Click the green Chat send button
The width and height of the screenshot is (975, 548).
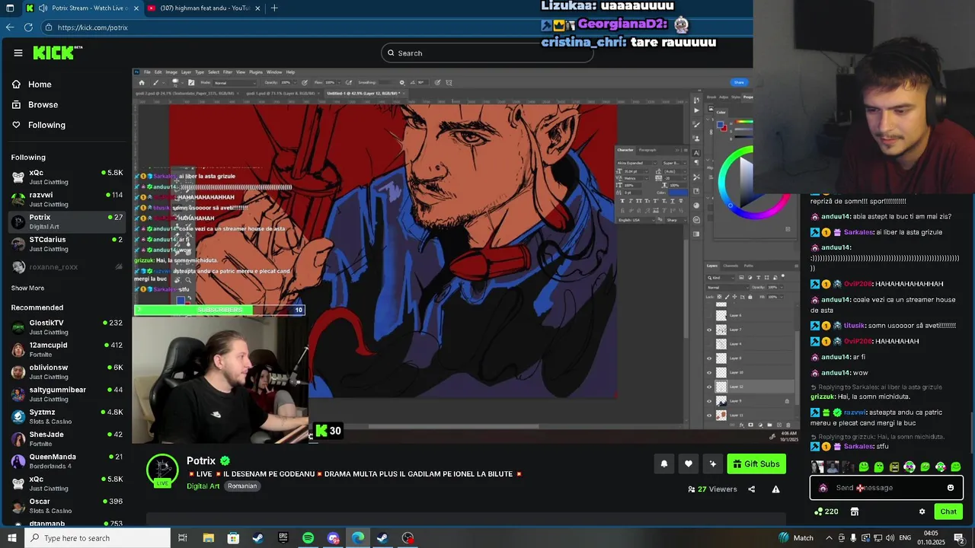[948, 511]
